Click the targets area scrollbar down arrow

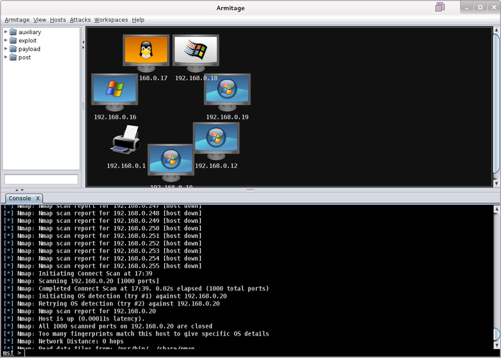tap(496, 183)
